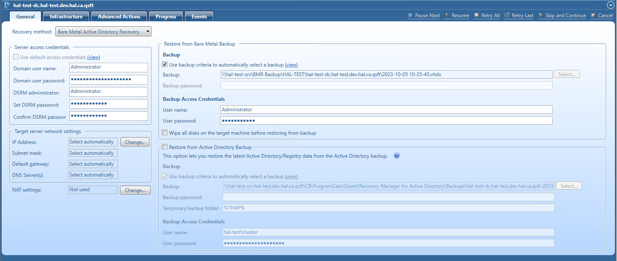
Task: Collapse the window using the top-right chevron
Action: 610,5
